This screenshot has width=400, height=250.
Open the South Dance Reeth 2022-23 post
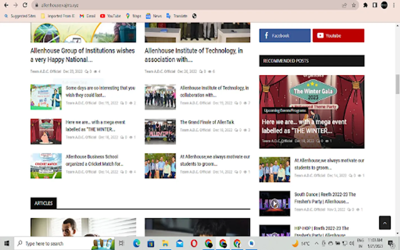pos(325,198)
